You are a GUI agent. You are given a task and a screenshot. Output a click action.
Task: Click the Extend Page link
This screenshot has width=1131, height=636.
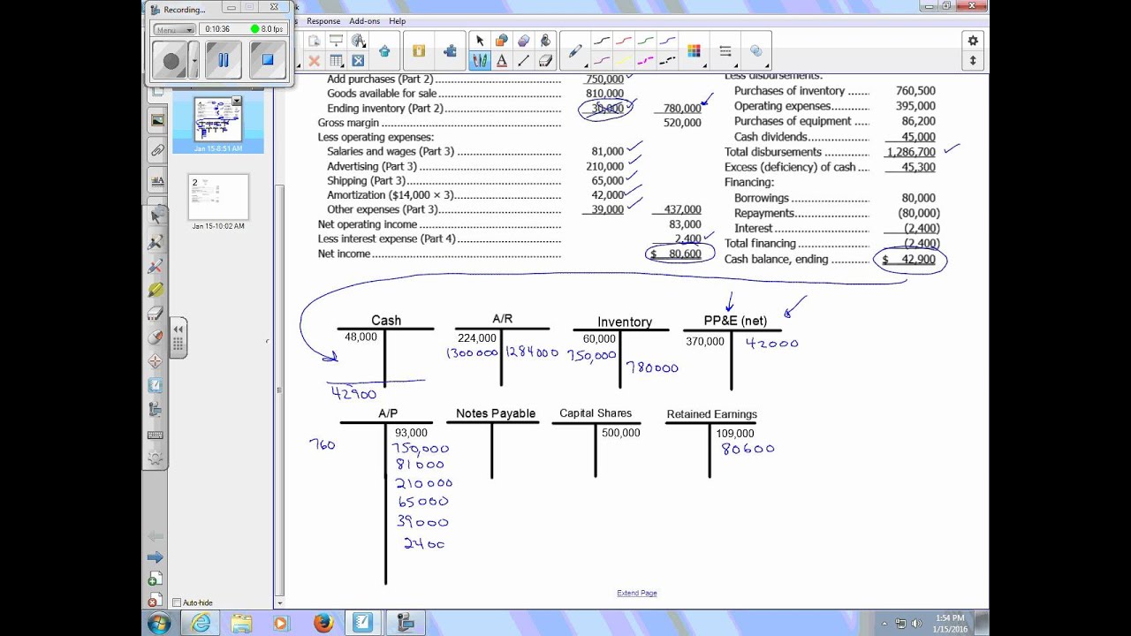coord(637,593)
